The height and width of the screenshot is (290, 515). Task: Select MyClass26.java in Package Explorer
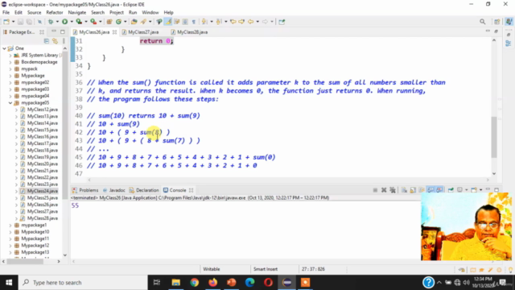click(43, 205)
